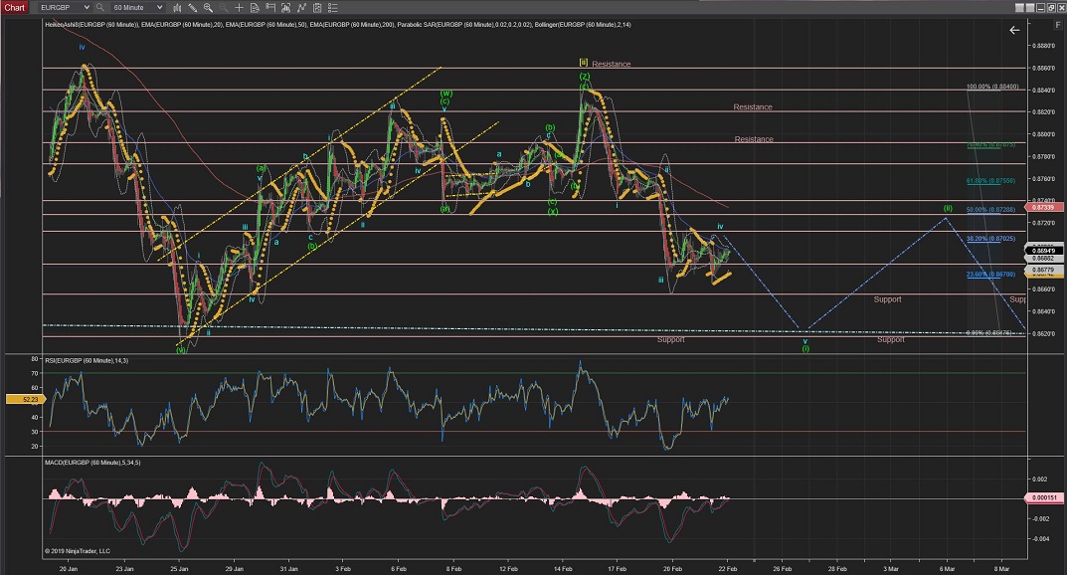Open the chart Properties list icon
Screen dimensions: 1067x575
click(333, 8)
